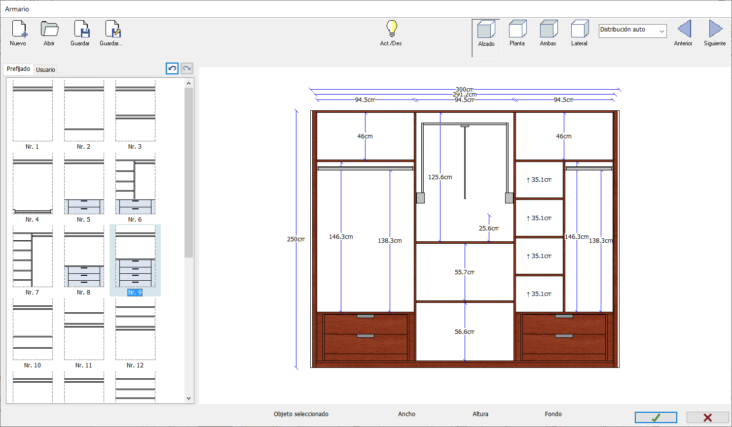This screenshot has height=427, width=732.
Task: Click the preset list scroll-down arrow
Action: coord(188,398)
